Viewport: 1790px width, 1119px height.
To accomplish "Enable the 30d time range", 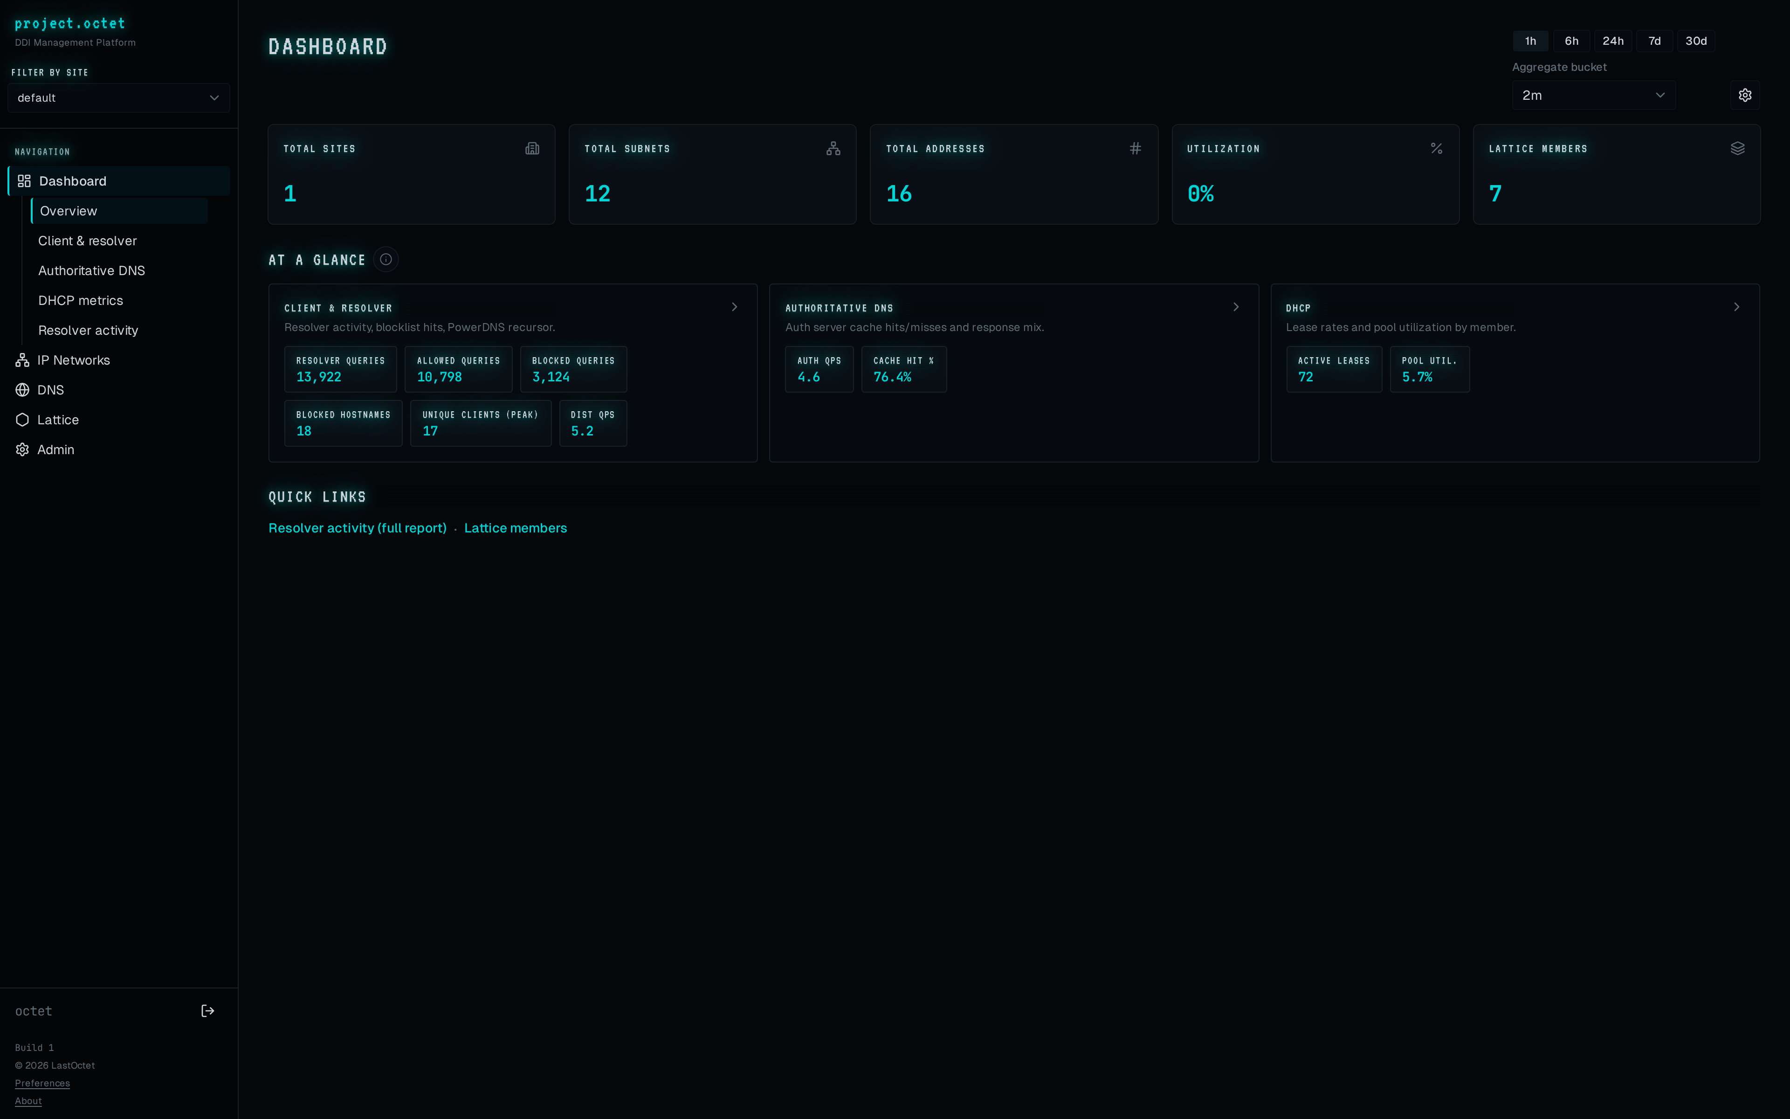I will [1695, 41].
